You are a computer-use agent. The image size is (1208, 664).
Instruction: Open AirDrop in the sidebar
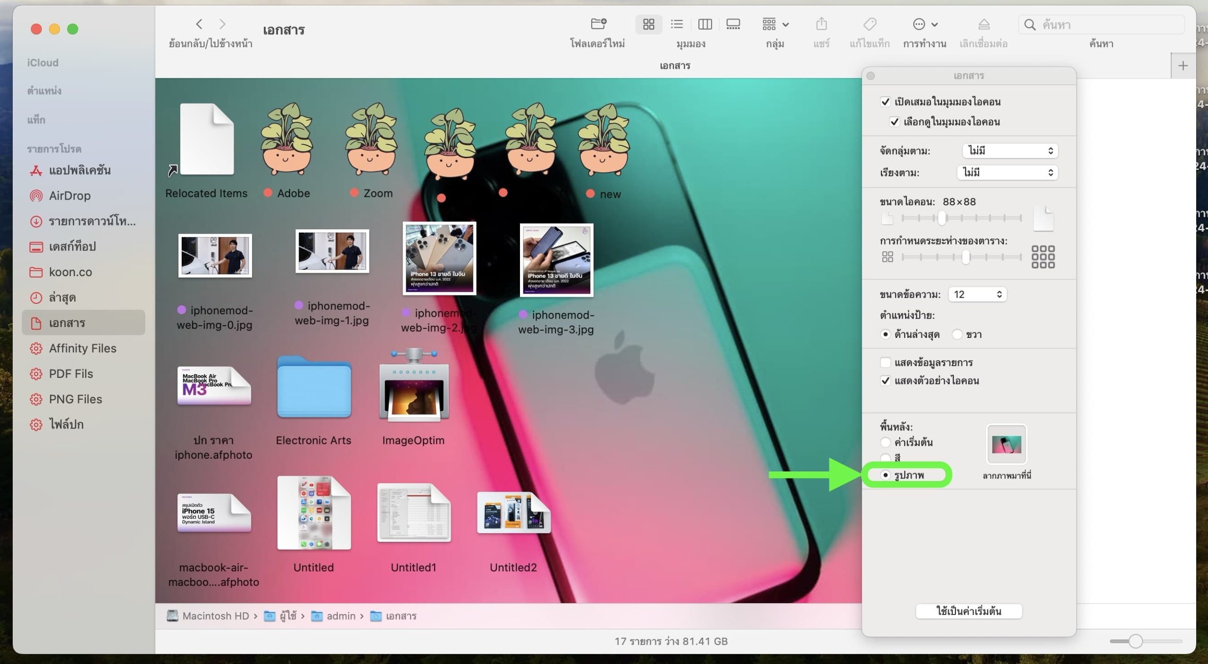point(70,195)
